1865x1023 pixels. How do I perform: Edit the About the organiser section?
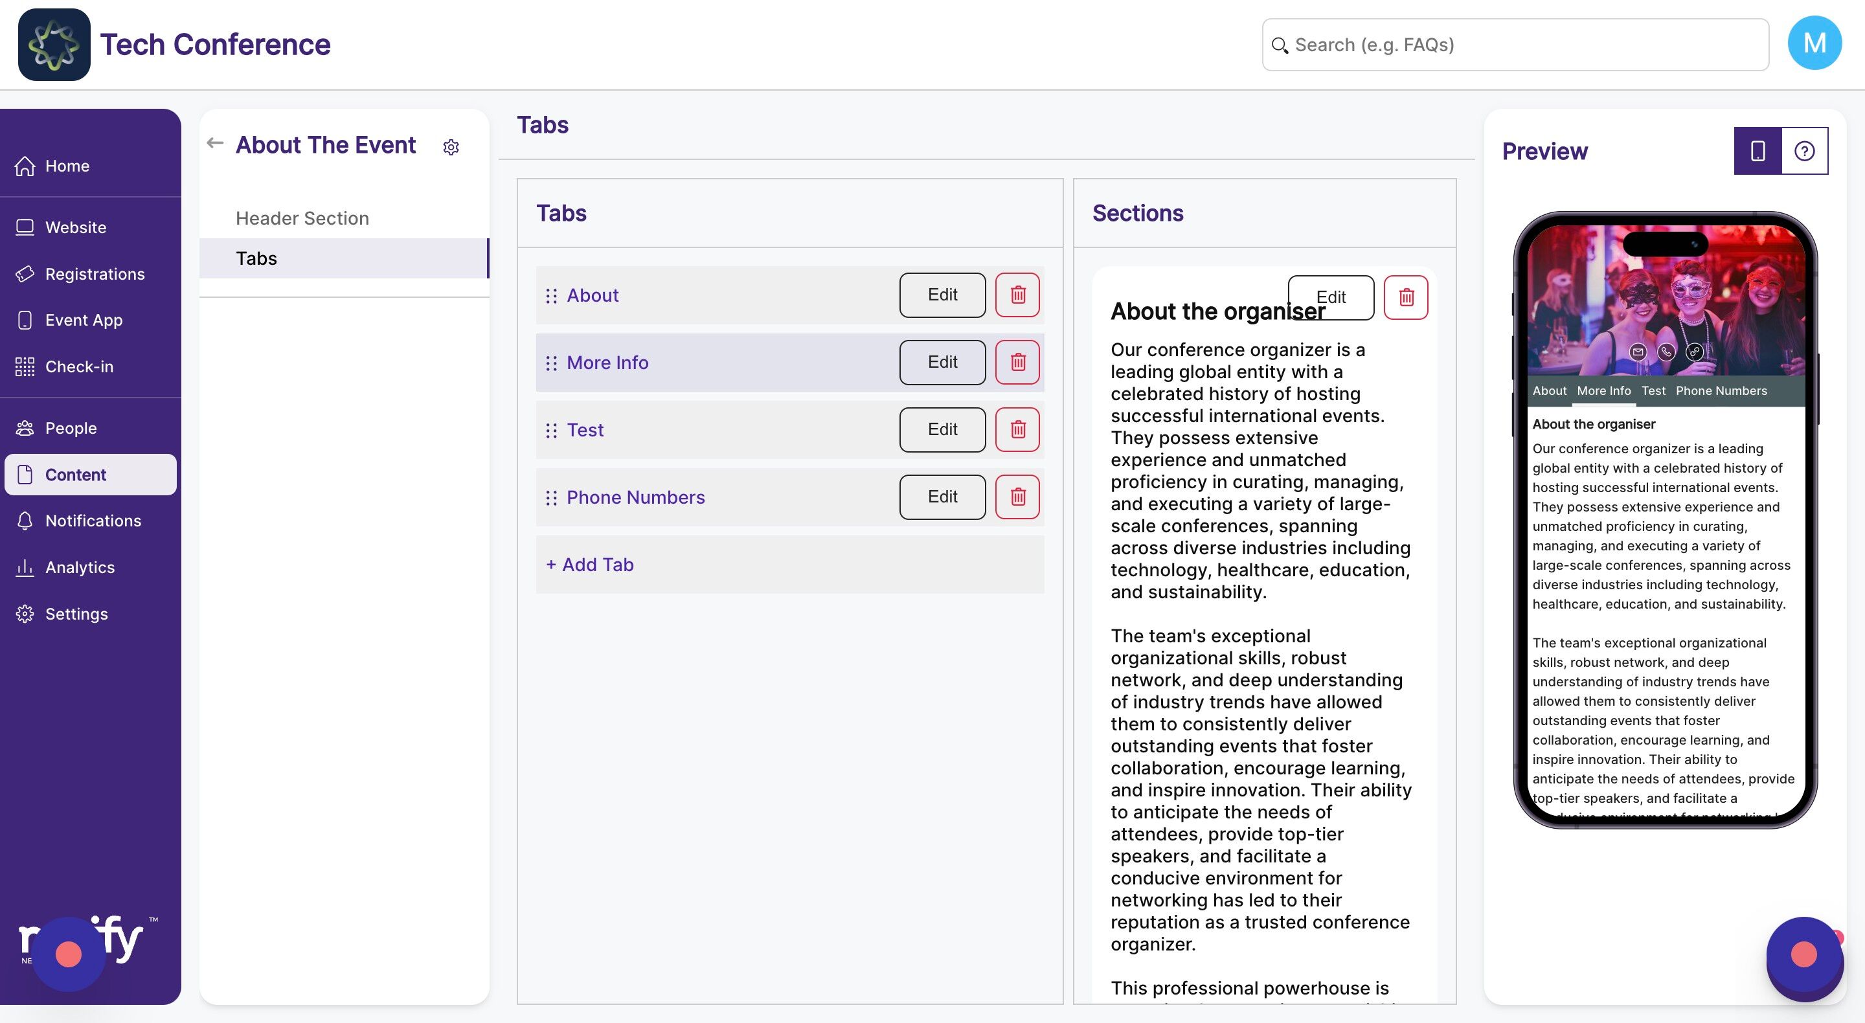1331,297
